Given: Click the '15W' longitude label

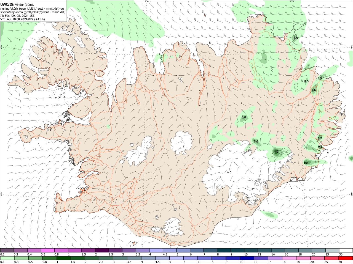Looking at the screenshot, I should tap(292, 1).
